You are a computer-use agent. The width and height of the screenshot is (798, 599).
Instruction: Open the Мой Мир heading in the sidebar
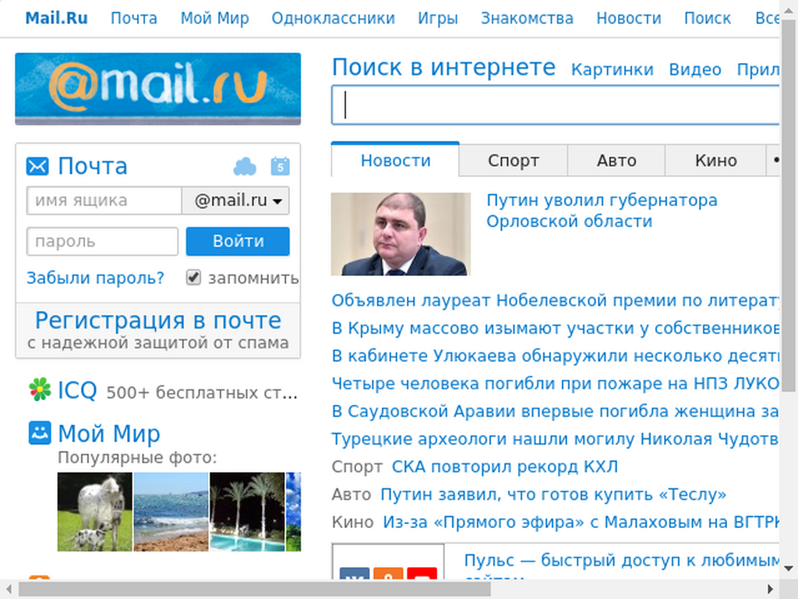[x=109, y=434]
